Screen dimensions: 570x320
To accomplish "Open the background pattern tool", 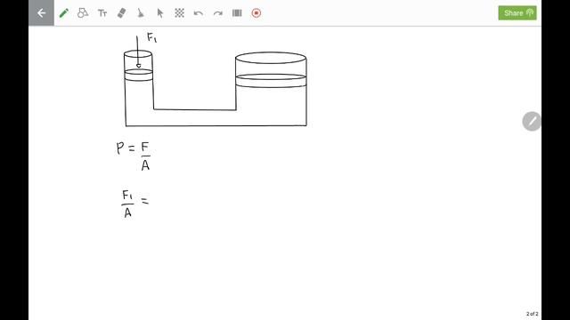I will click(x=179, y=13).
